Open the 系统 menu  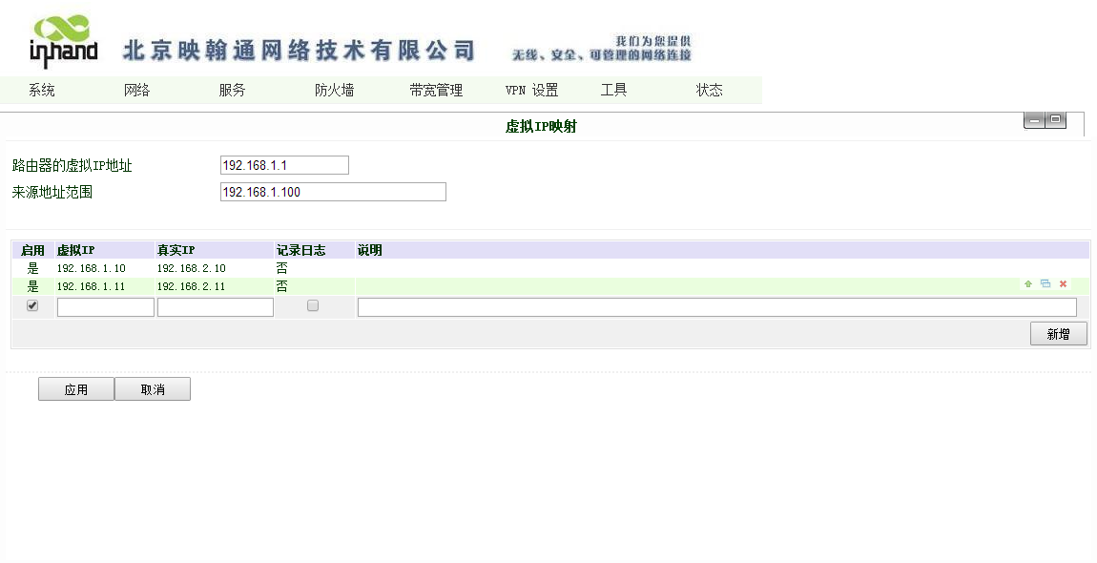[x=42, y=91]
